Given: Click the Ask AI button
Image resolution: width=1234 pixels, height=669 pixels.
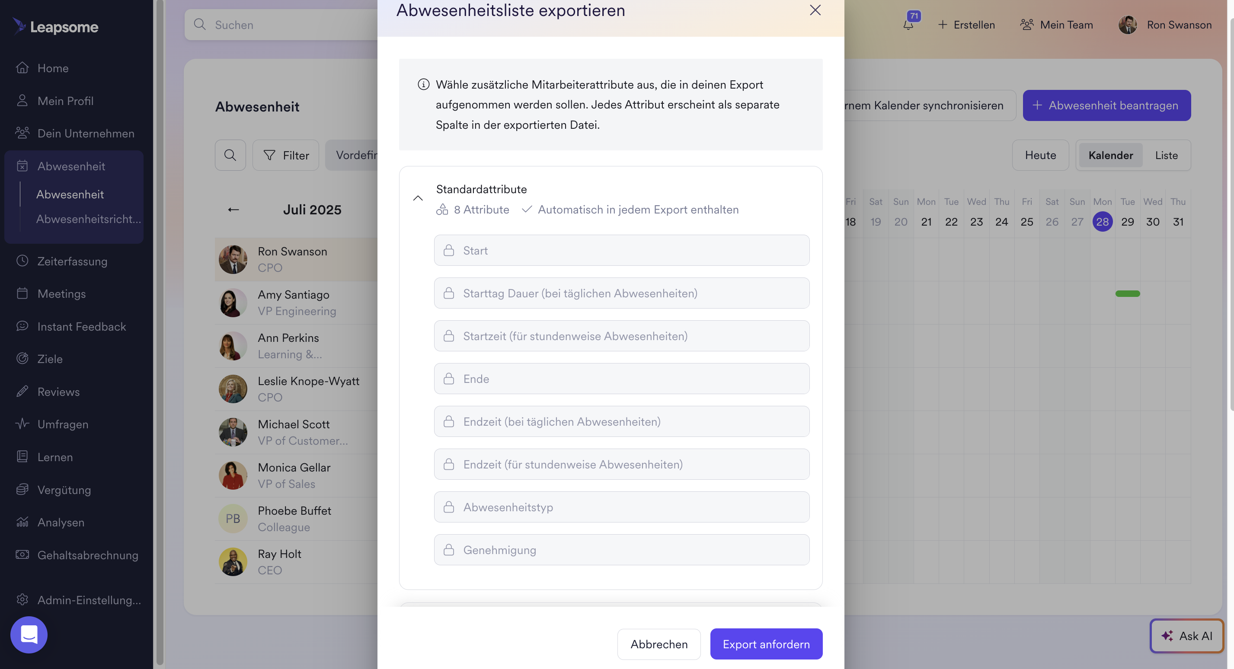Looking at the screenshot, I should coord(1186,636).
